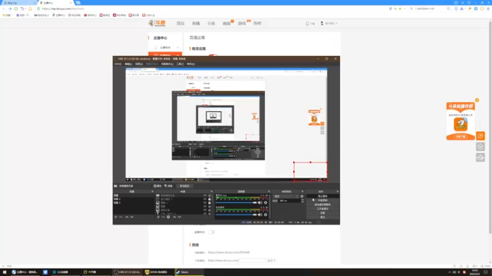Click the browser forward arrow
This screenshot has width=492, height=276.
pos(10,9)
